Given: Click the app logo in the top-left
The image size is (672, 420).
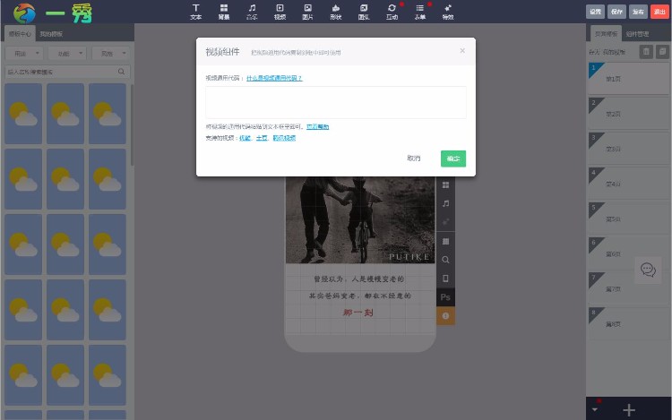Looking at the screenshot, I should (24, 13).
